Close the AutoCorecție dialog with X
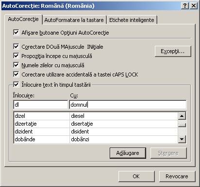200x187 pixels. (194, 6)
